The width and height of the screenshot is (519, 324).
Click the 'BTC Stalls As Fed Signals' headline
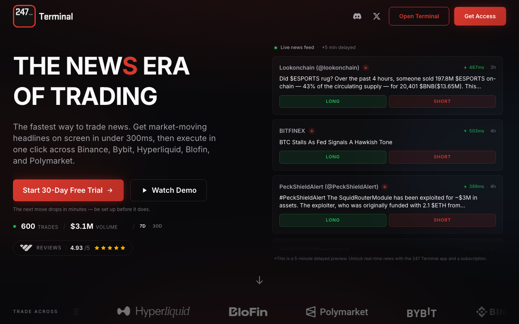[336, 142]
